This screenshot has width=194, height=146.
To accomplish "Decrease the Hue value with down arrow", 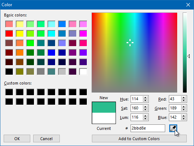I will click(145, 100).
